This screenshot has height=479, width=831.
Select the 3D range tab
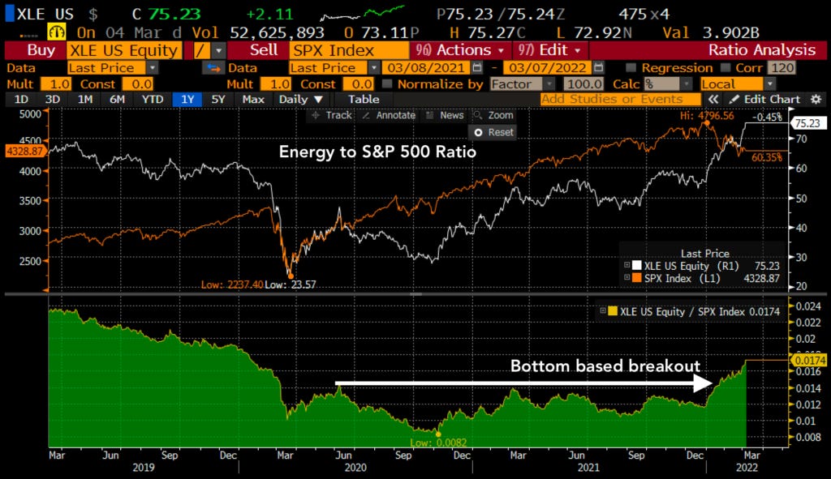[52, 99]
